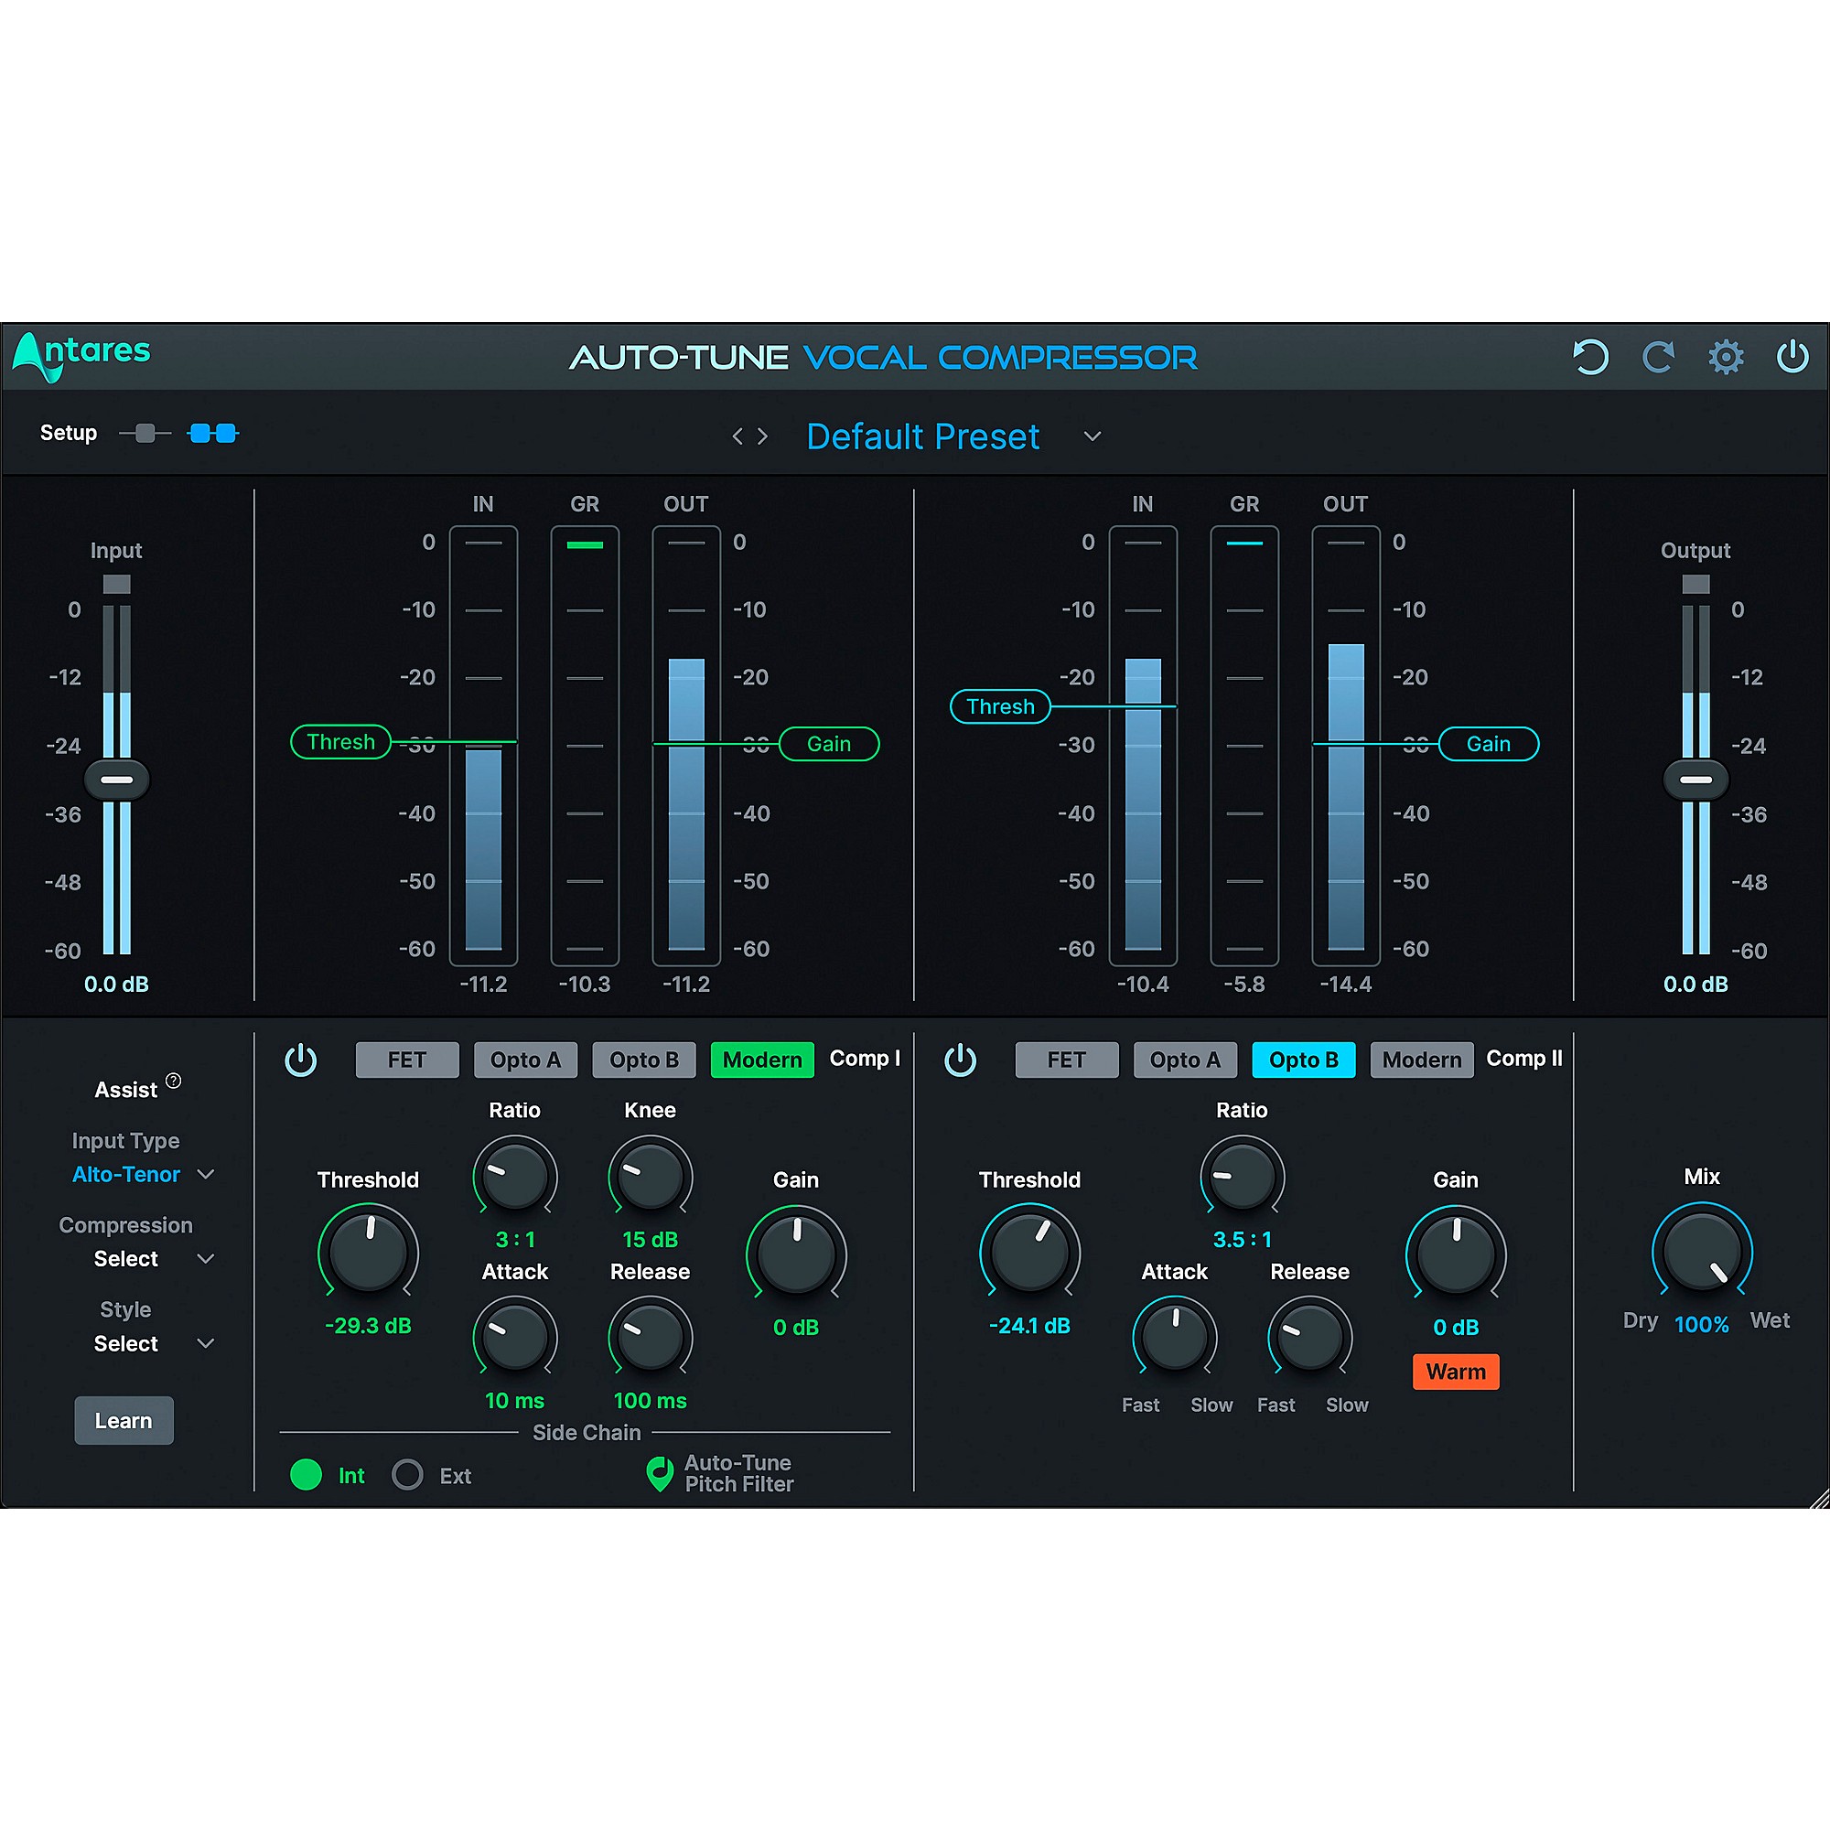
Task: Go to the previous preset arrow
Action: pyautogui.click(x=737, y=436)
